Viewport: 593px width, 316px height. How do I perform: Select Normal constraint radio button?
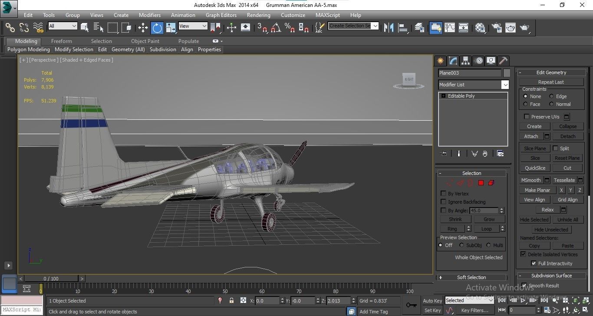click(551, 104)
